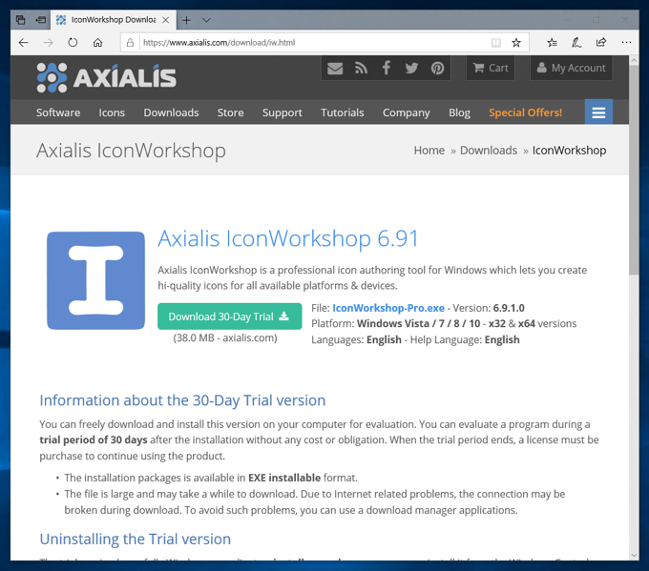Click the browser Back arrow
This screenshot has width=649, height=571.
click(x=24, y=43)
